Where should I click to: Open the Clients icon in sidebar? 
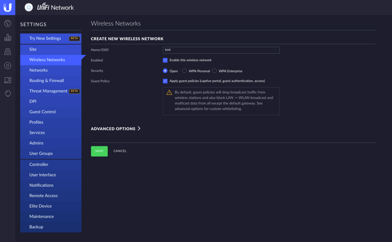tap(7, 80)
